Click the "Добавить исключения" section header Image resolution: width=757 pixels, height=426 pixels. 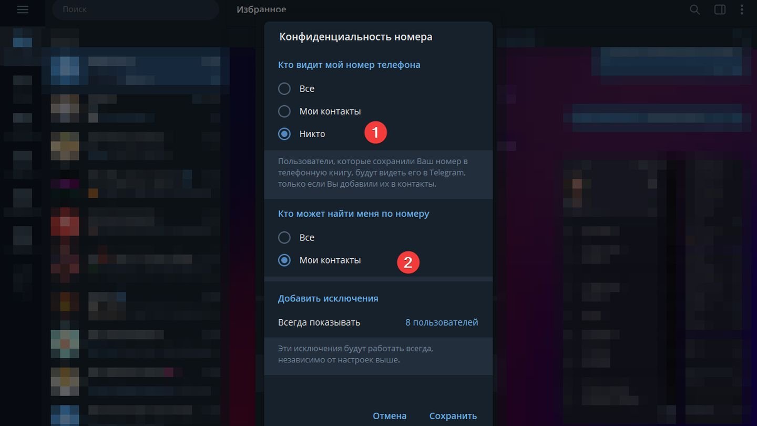click(x=328, y=298)
